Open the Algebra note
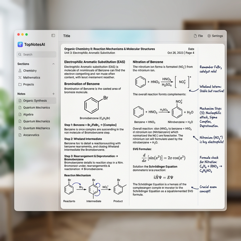Screen dimensions: 241x241 click(36, 114)
